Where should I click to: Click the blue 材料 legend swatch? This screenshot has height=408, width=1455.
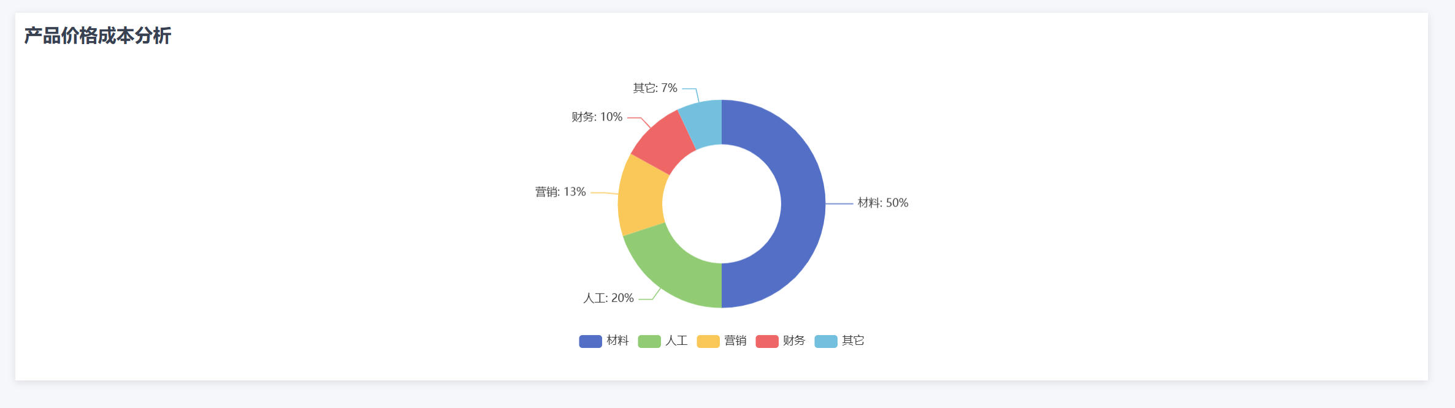tap(590, 341)
